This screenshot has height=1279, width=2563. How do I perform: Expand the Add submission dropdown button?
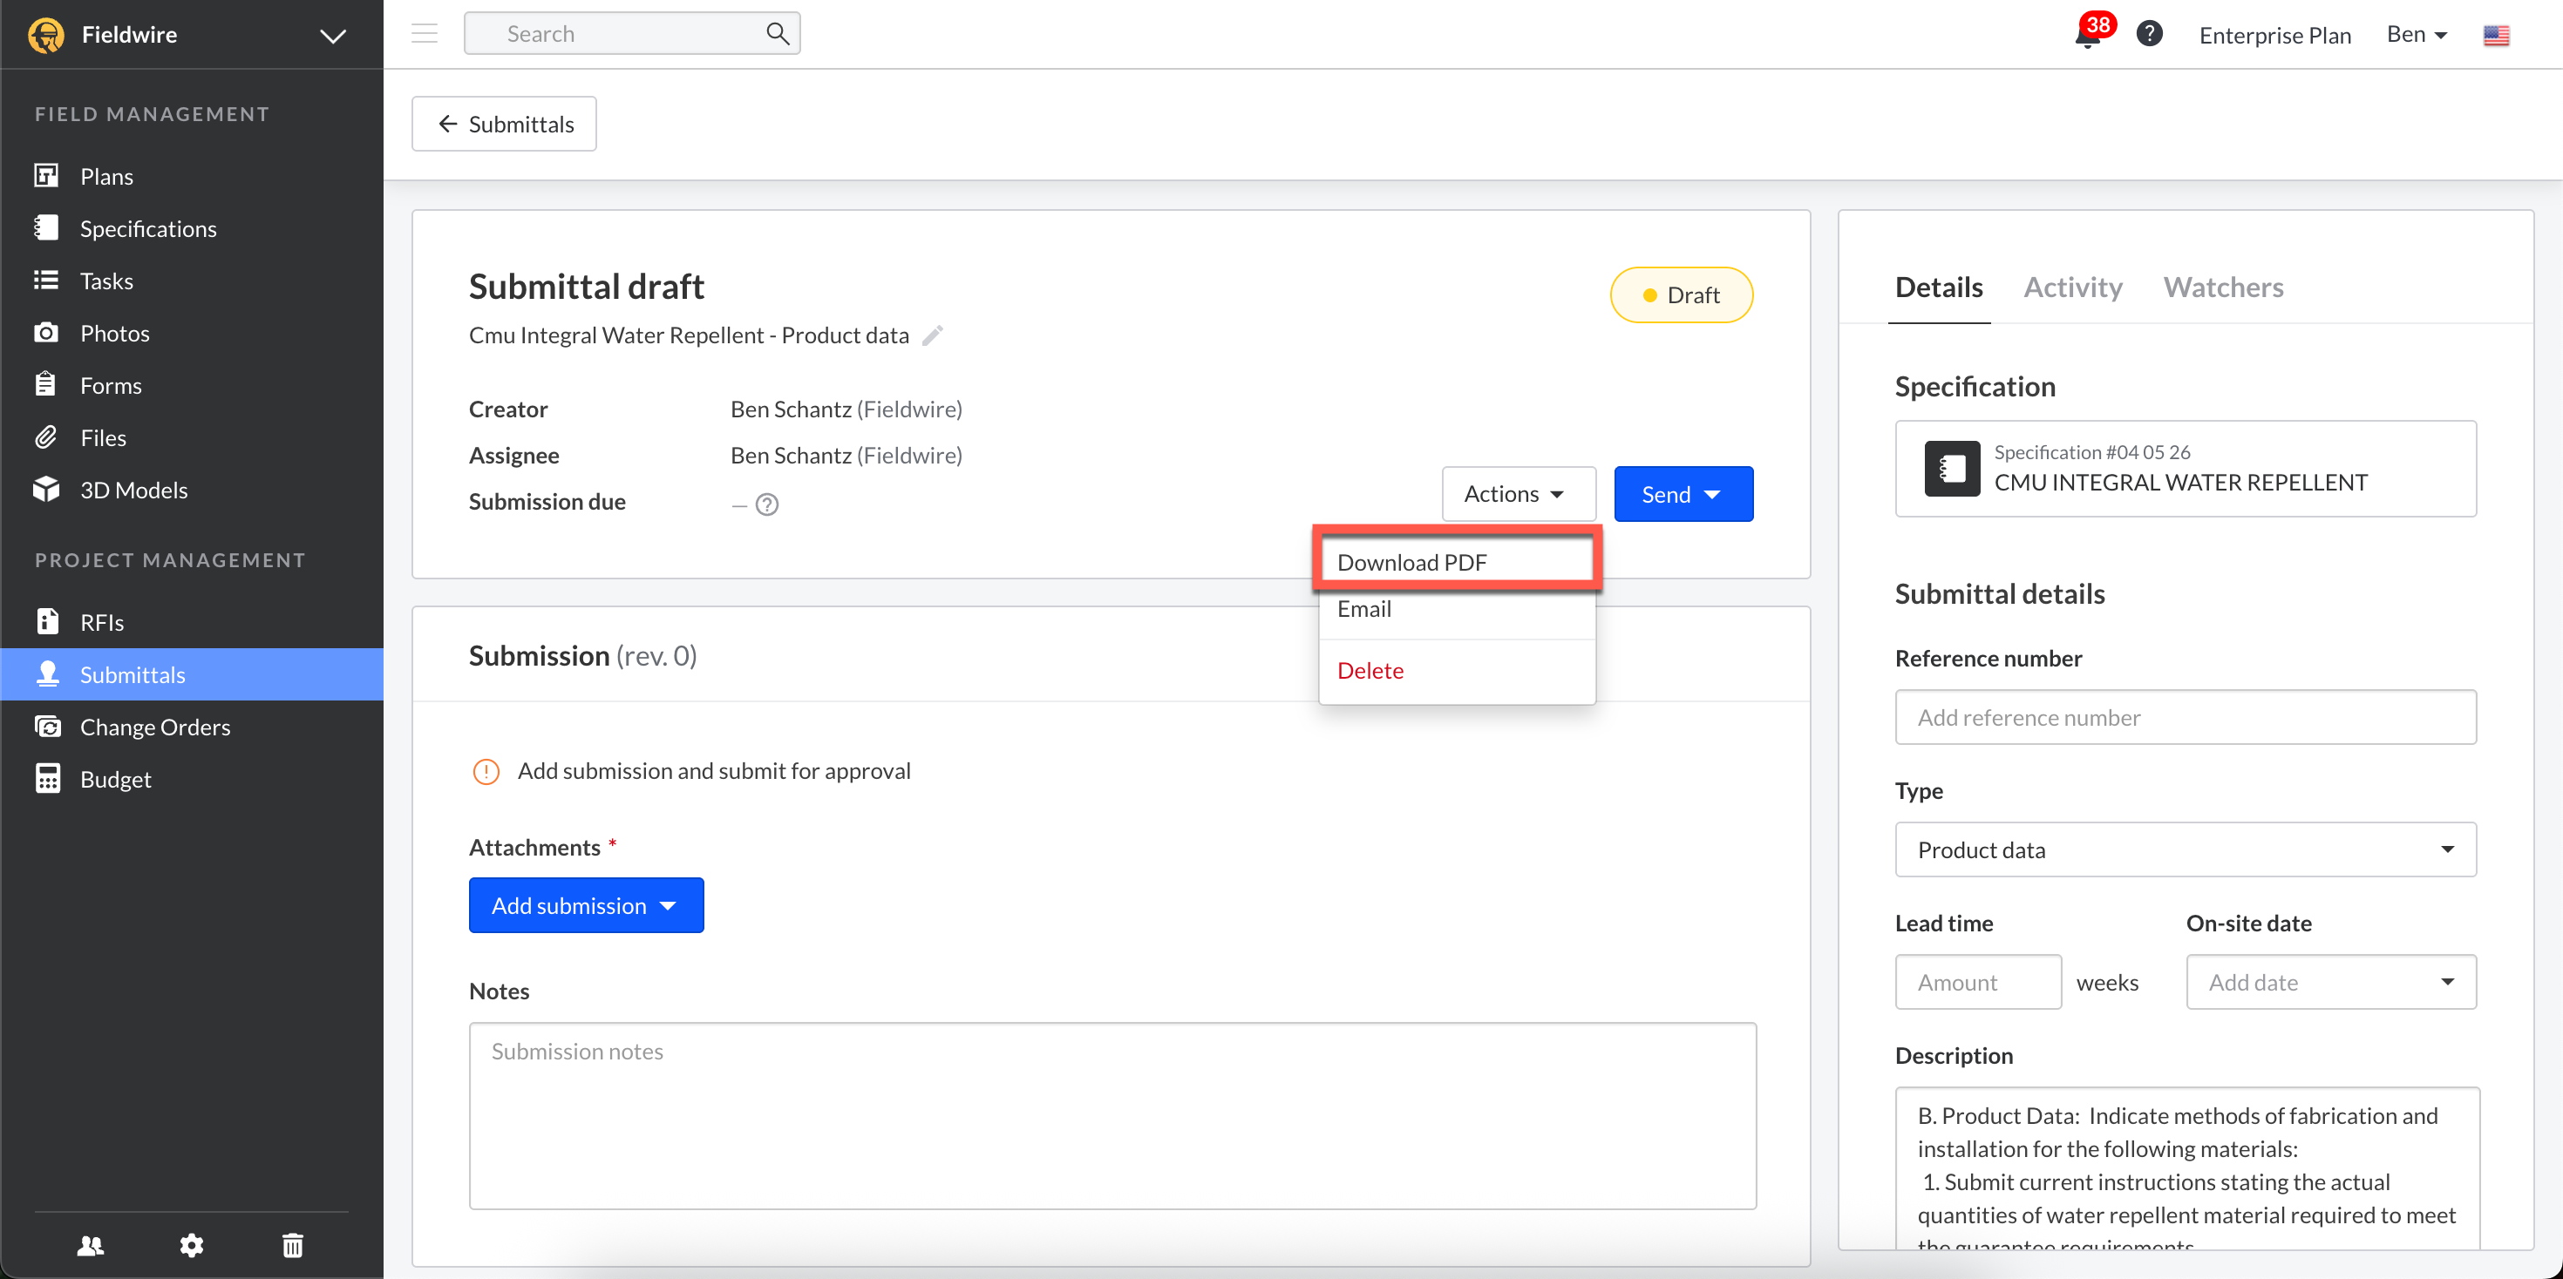tap(586, 905)
